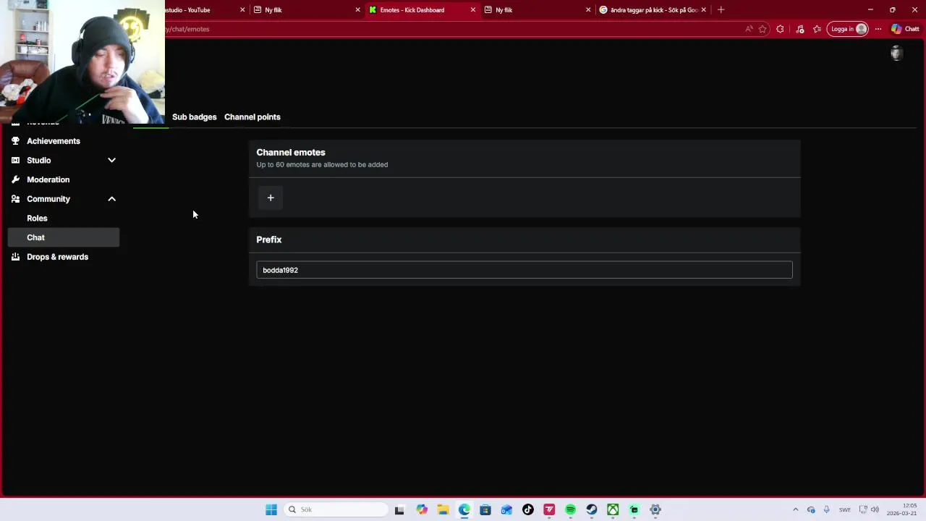Screen dimensions: 926x521
Task: Close the YouTube studio tab
Action: 242,10
